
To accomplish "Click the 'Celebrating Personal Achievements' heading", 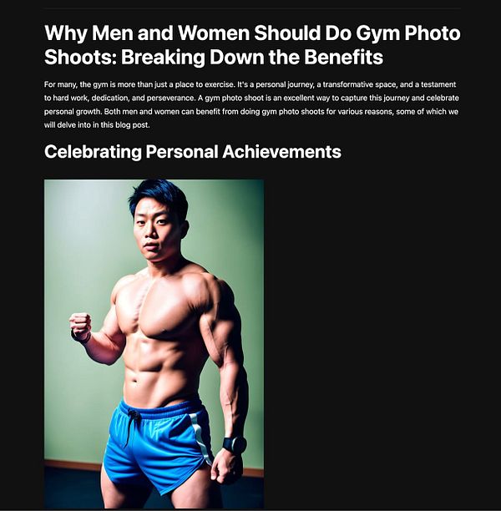I will pos(193,152).
